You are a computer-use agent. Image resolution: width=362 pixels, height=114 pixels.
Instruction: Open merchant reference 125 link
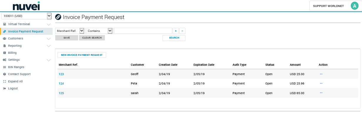[61, 93]
